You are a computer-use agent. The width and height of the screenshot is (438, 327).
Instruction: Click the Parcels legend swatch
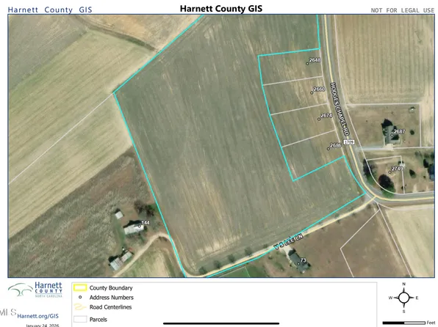point(80,319)
